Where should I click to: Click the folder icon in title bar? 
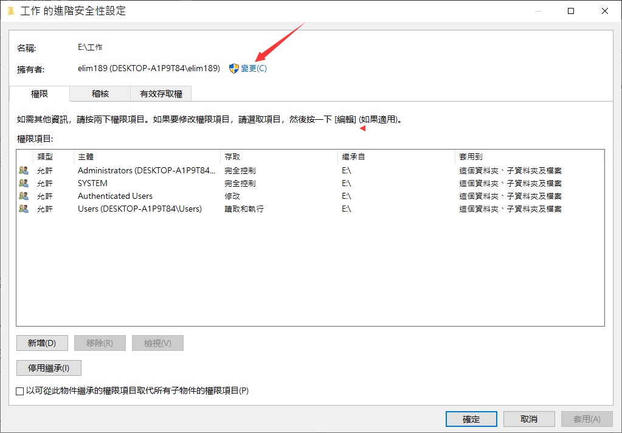point(11,11)
